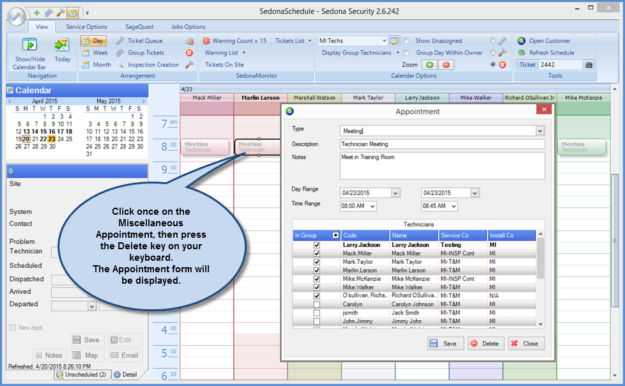
Task: Click the blue info icon above Site
Action: 11,171
